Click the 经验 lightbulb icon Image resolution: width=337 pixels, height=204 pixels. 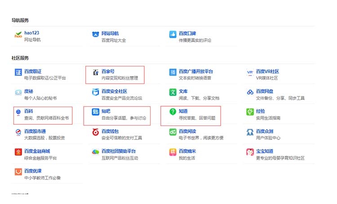coord(250,112)
